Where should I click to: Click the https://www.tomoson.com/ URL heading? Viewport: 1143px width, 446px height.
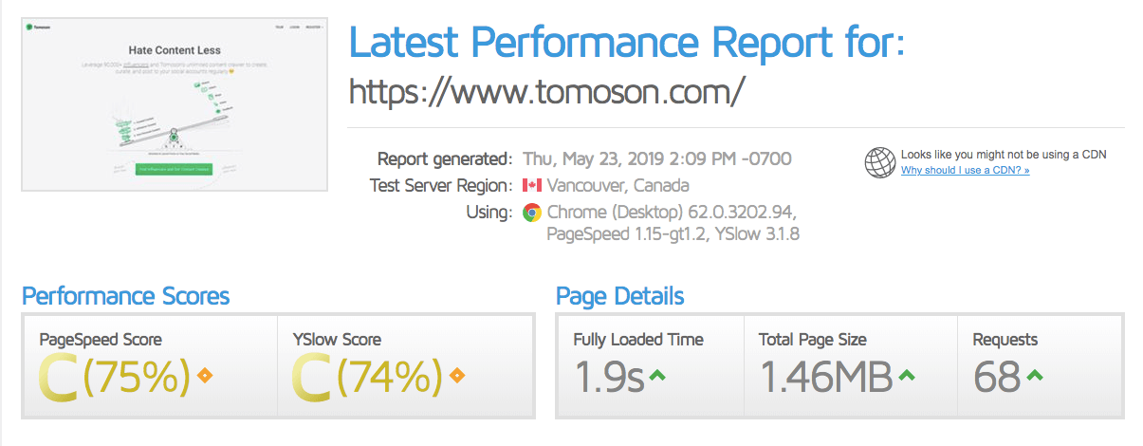tap(547, 91)
